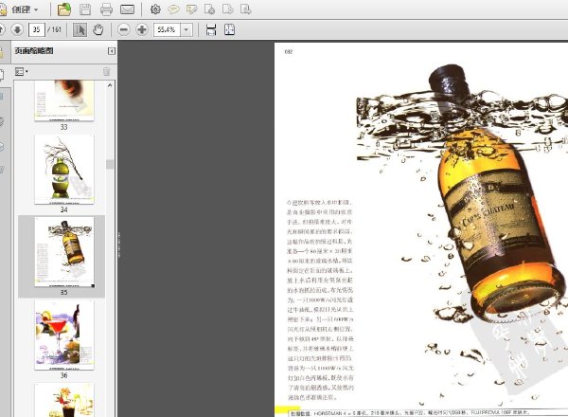This screenshot has width=568, height=417.
Task: Click the delete page trash icon
Action: point(106,71)
